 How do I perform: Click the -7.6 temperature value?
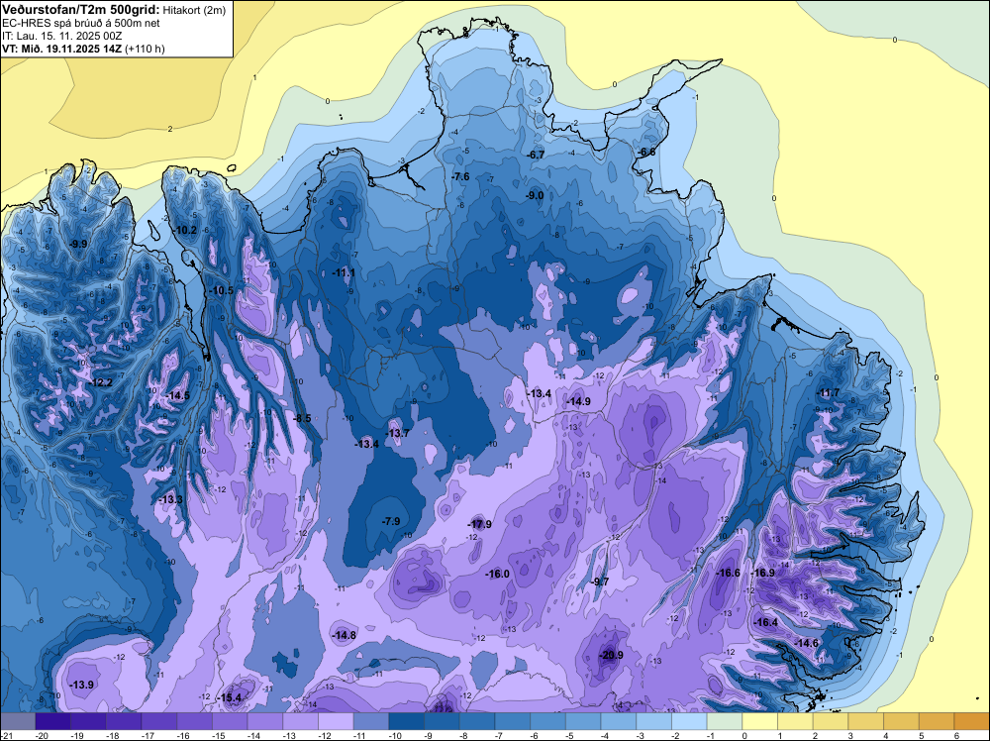coord(461,177)
